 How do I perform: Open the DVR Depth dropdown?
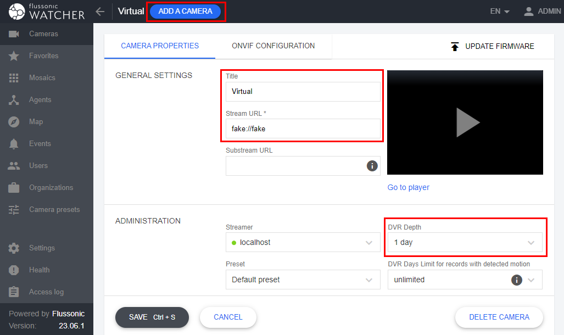(464, 242)
